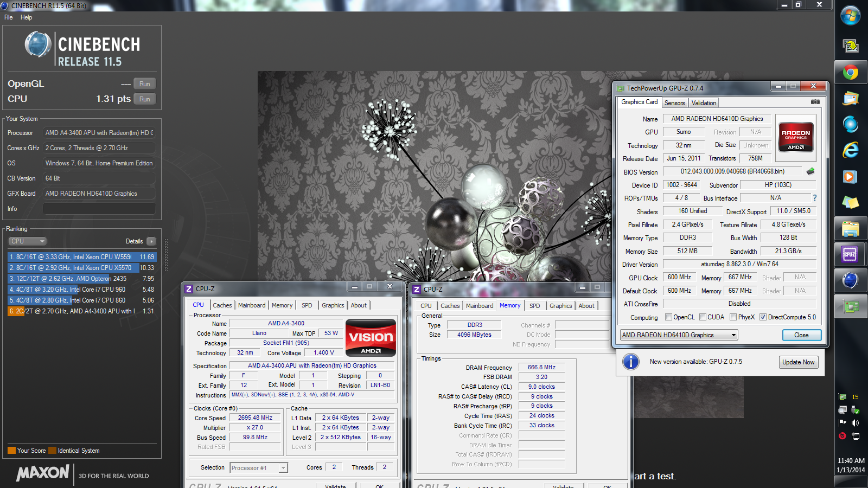Open the CPU ranking type dropdown

(x=27, y=241)
